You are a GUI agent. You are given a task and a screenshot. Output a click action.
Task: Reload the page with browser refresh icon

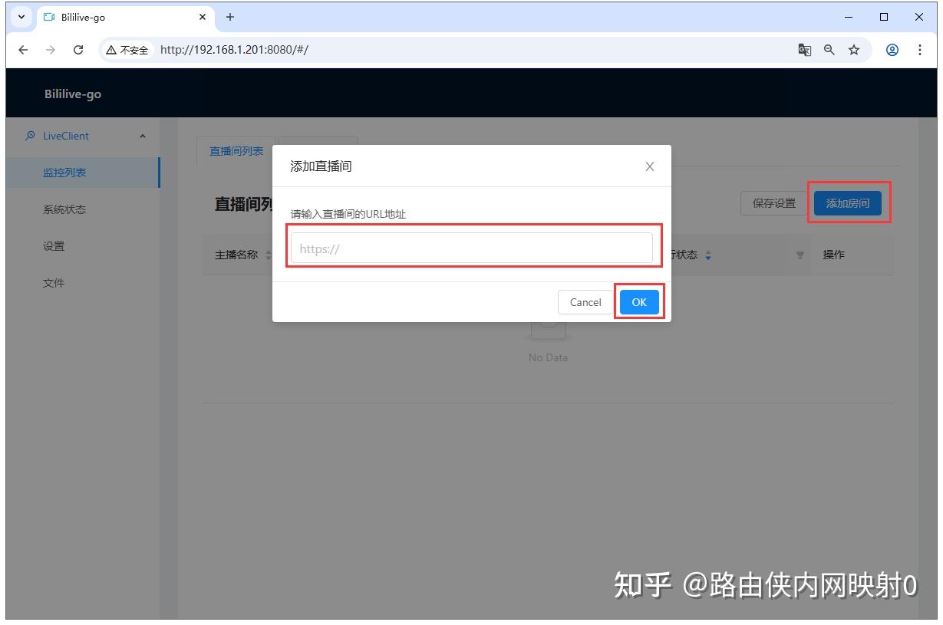coord(77,50)
